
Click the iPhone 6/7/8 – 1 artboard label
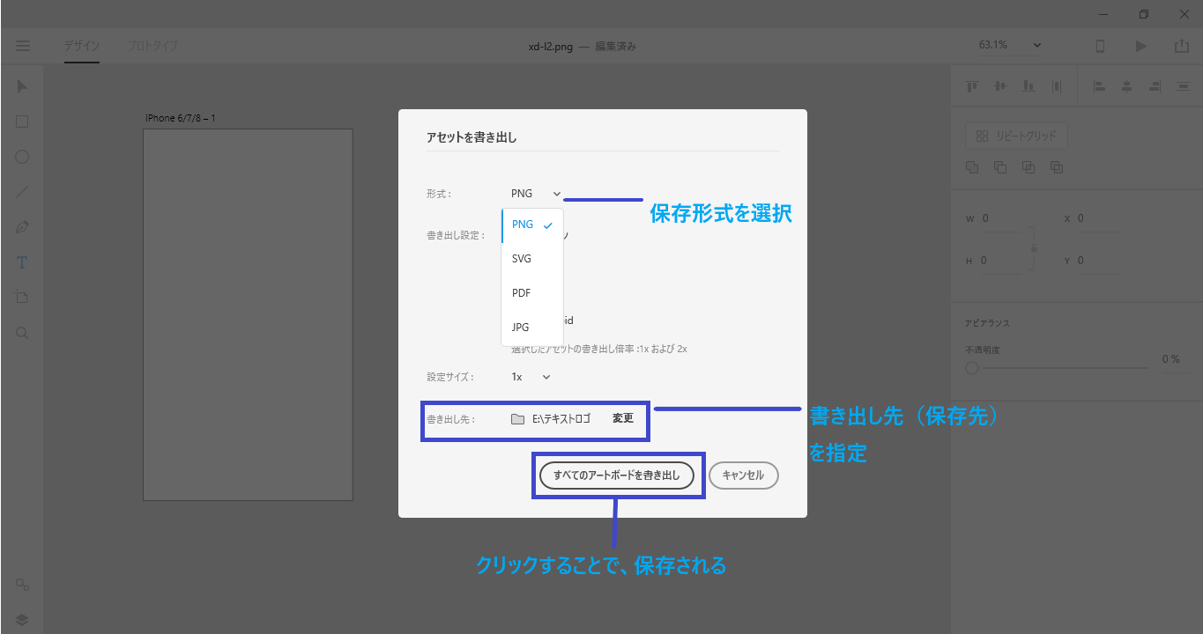point(181,118)
